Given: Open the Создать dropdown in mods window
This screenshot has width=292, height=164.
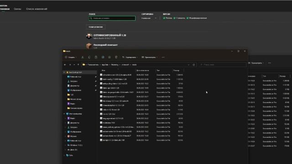Looking at the screenshot, I should pos(71,57).
